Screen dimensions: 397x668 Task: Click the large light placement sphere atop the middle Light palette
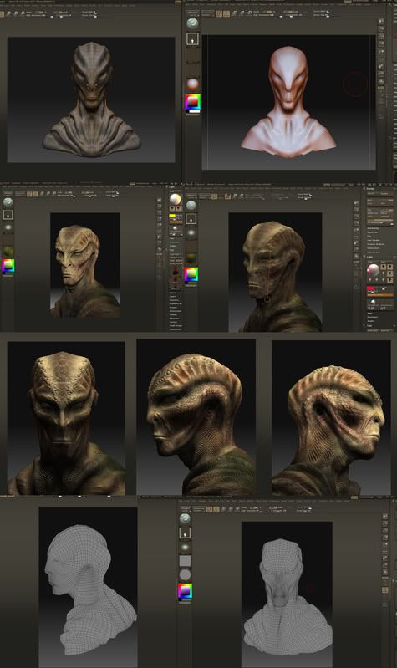pyautogui.click(x=175, y=199)
